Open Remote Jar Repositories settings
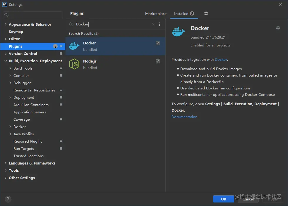The width and height of the screenshot is (288, 206). pos(34,90)
